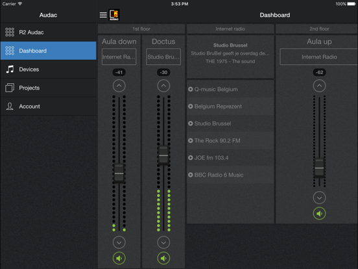Open Account from sidebar
The height and width of the screenshot is (269, 358).
point(49,107)
